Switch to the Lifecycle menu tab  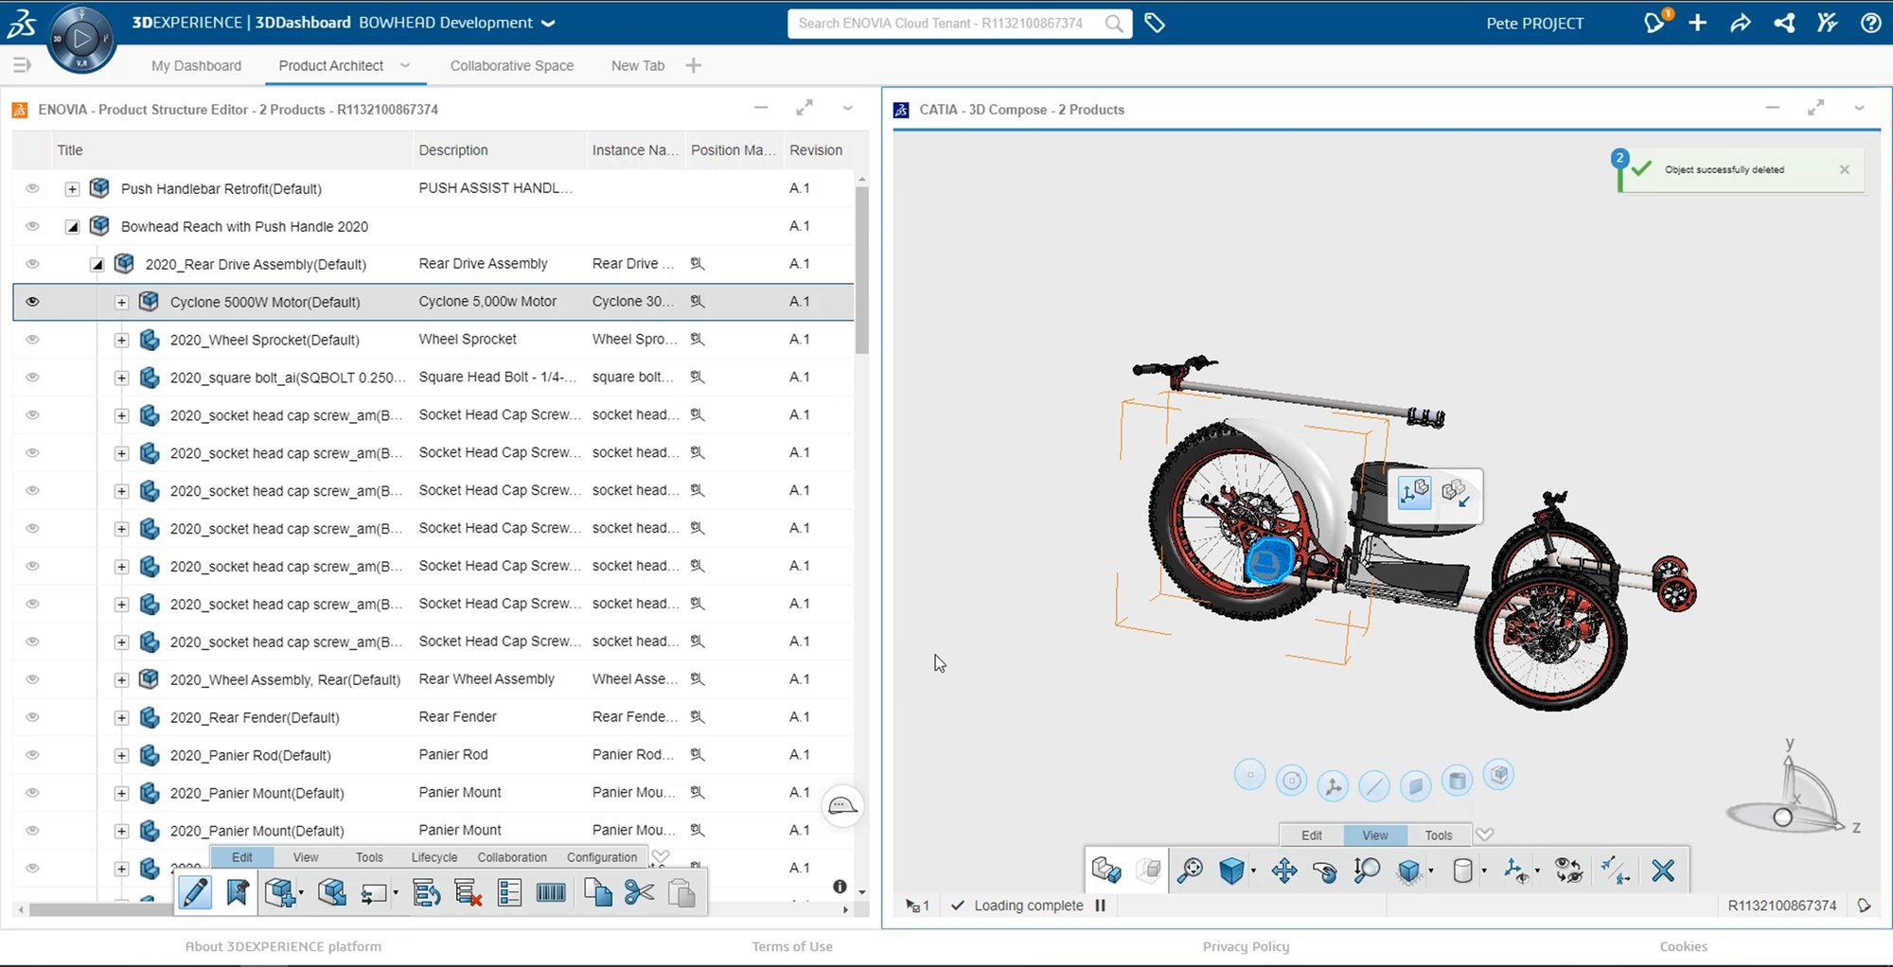coord(433,857)
